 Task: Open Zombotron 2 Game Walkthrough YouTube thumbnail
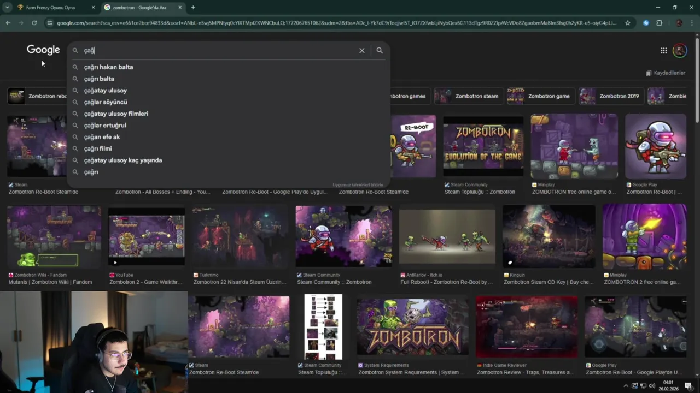click(147, 236)
